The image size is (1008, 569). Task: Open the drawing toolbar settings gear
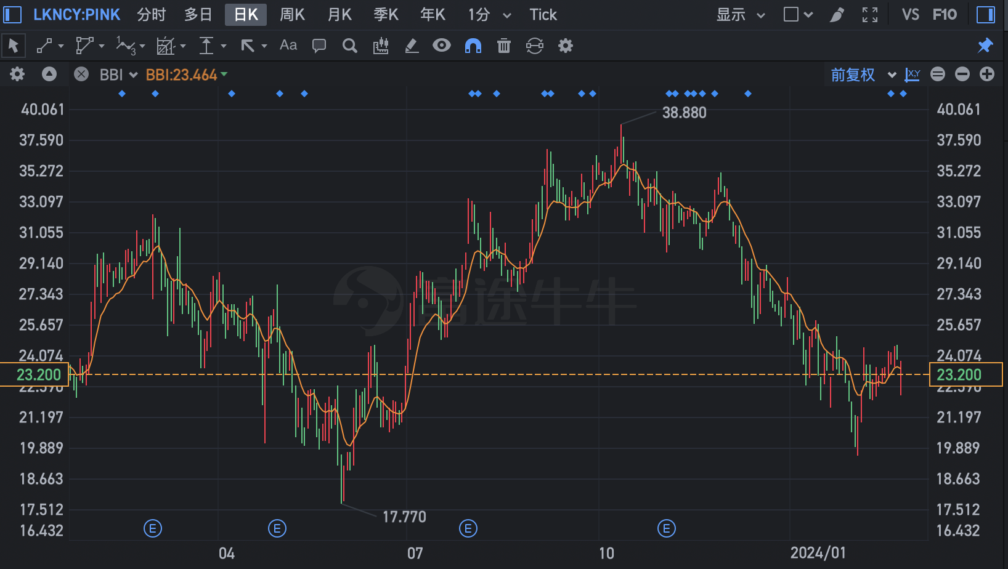pos(566,46)
